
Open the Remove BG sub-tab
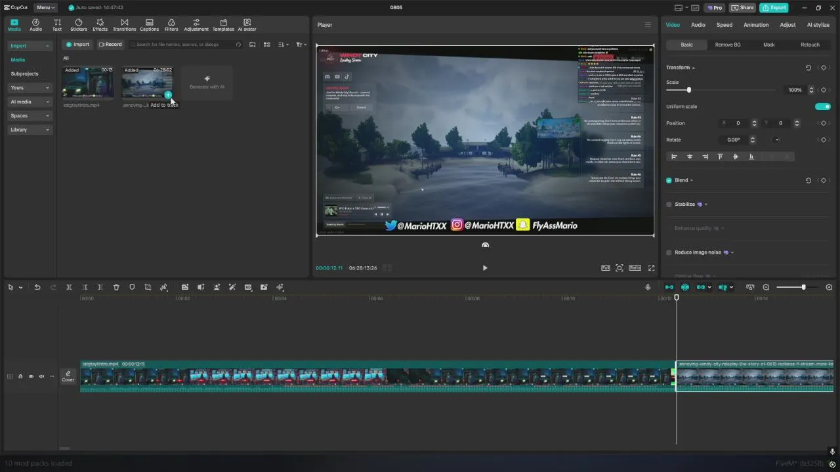(x=728, y=45)
